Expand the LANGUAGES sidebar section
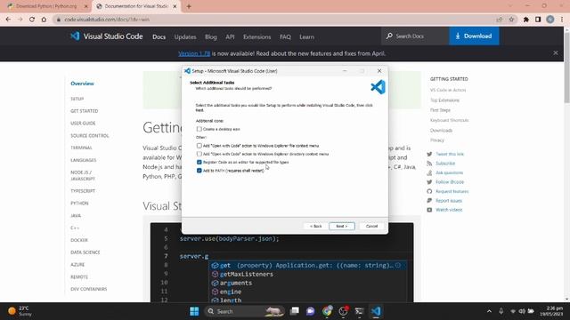Viewport: 570px width, 320px height. (x=83, y=160)
